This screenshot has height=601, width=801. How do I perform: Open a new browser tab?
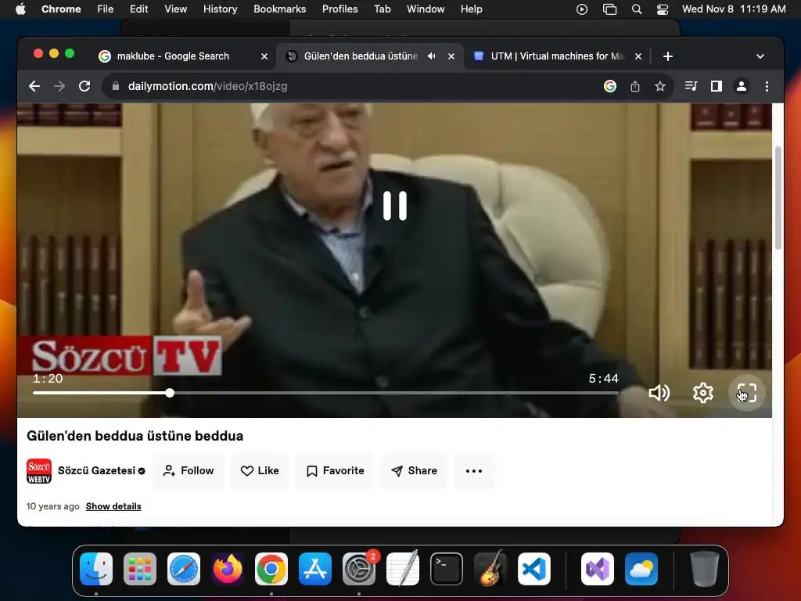tap(668, 56)
